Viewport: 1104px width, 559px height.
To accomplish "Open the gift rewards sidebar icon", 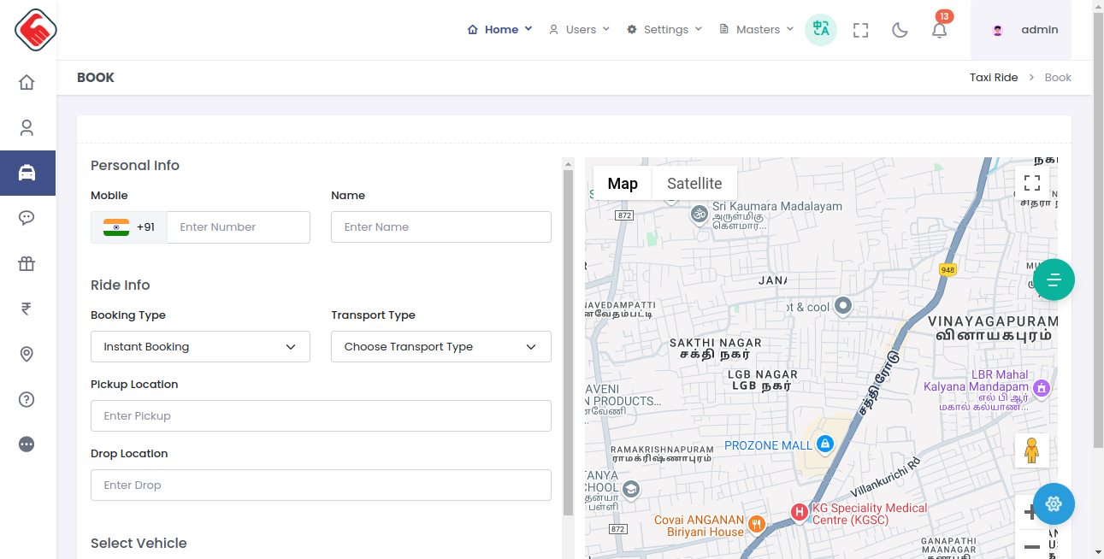I will coord(27,263).
